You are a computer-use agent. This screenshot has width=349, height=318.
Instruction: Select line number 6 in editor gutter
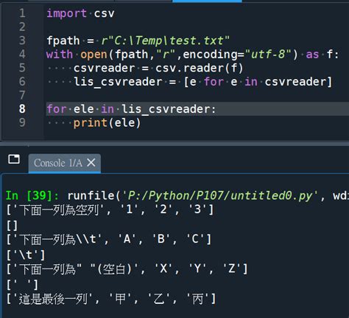(x=22, y=81)
